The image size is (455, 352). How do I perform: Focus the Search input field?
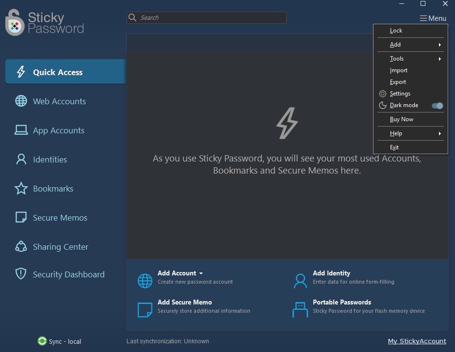click(x=207, y=17)
